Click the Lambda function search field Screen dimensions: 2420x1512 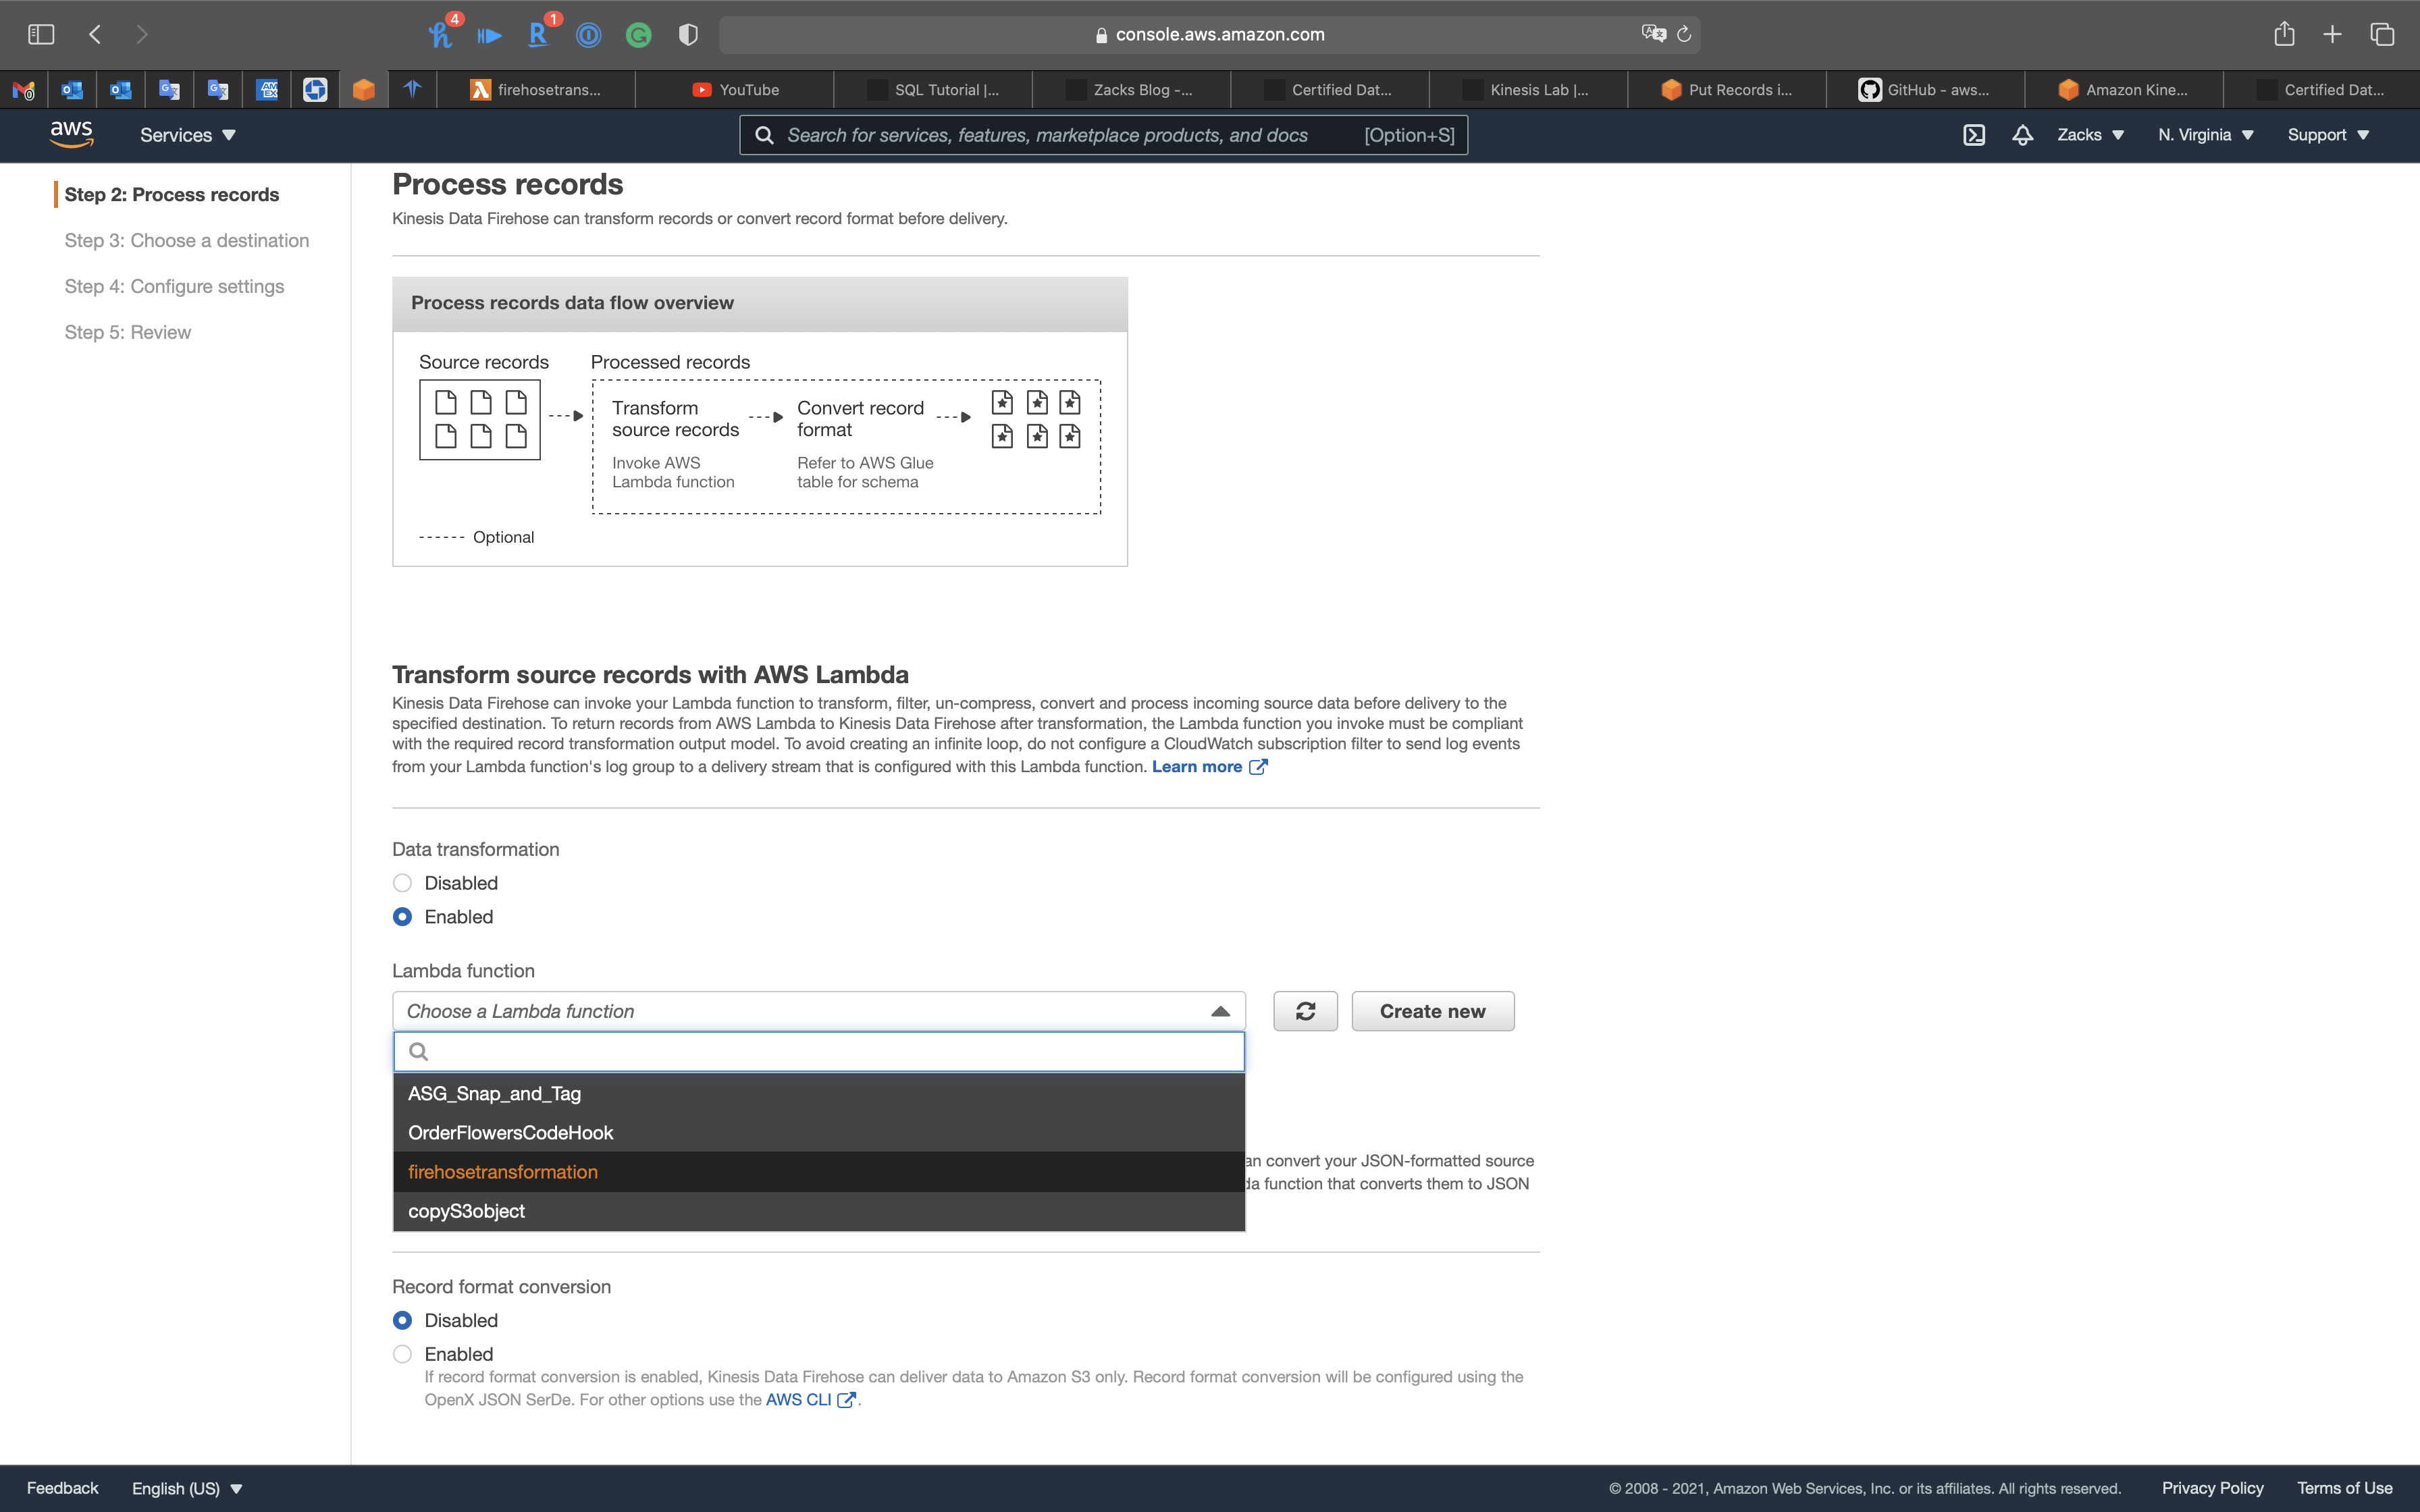click(830, 1051)
